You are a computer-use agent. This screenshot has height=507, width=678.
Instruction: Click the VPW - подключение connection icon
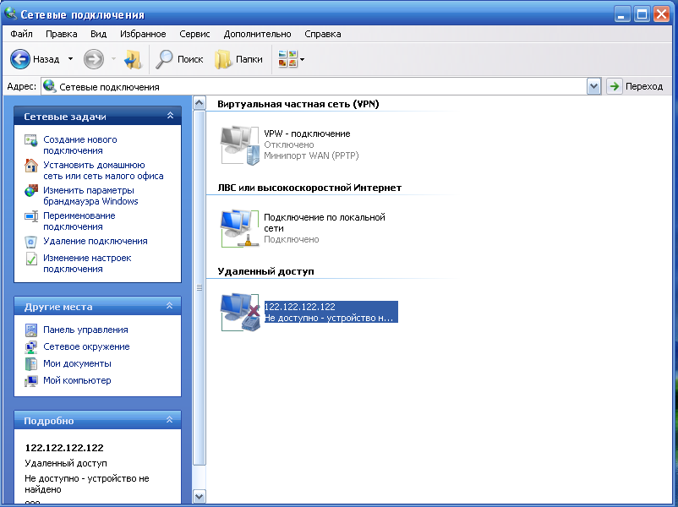(x=240, y=145)
